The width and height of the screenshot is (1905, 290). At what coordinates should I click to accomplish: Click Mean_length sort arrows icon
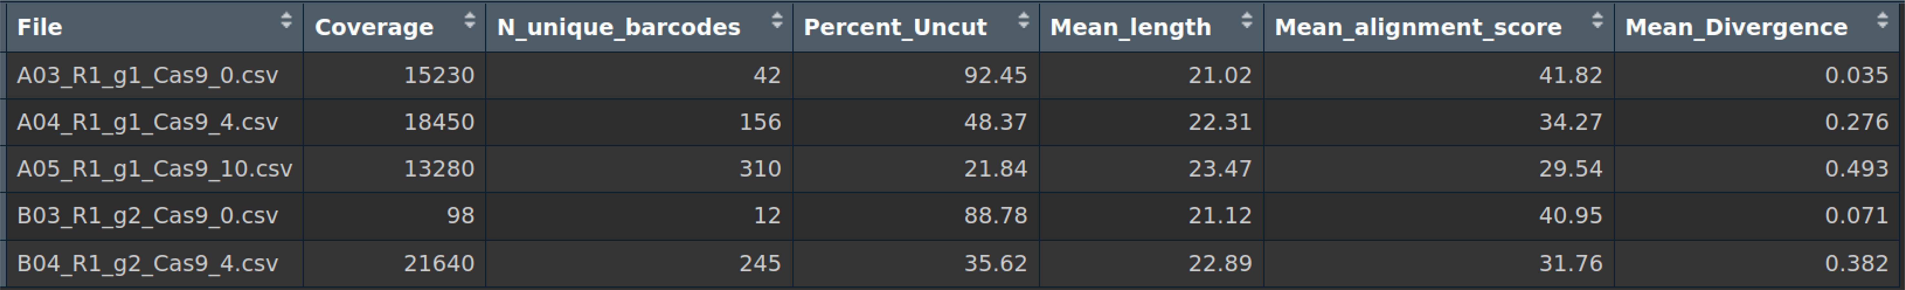(1247, 21)
